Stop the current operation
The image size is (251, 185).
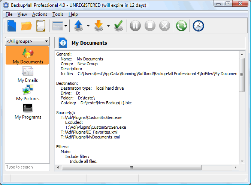pyautogui.click(x=150, y=26)
